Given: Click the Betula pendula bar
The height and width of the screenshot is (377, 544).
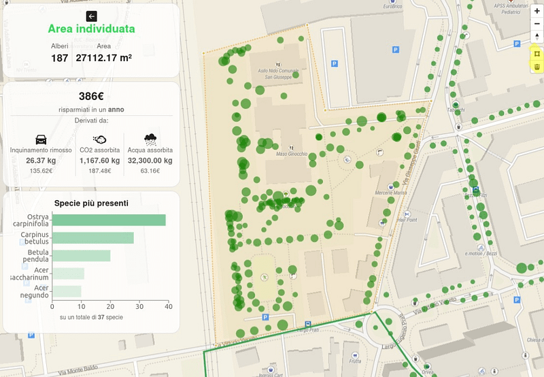Looking at the screenshot, I should (x=81, y=256).
